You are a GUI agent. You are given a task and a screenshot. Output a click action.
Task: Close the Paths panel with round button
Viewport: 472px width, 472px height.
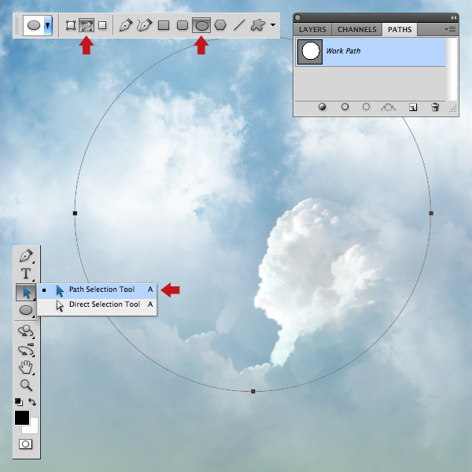(x=297, y=18)
